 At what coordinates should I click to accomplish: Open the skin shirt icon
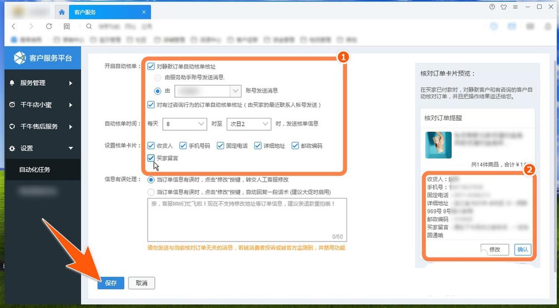(504, 7)
